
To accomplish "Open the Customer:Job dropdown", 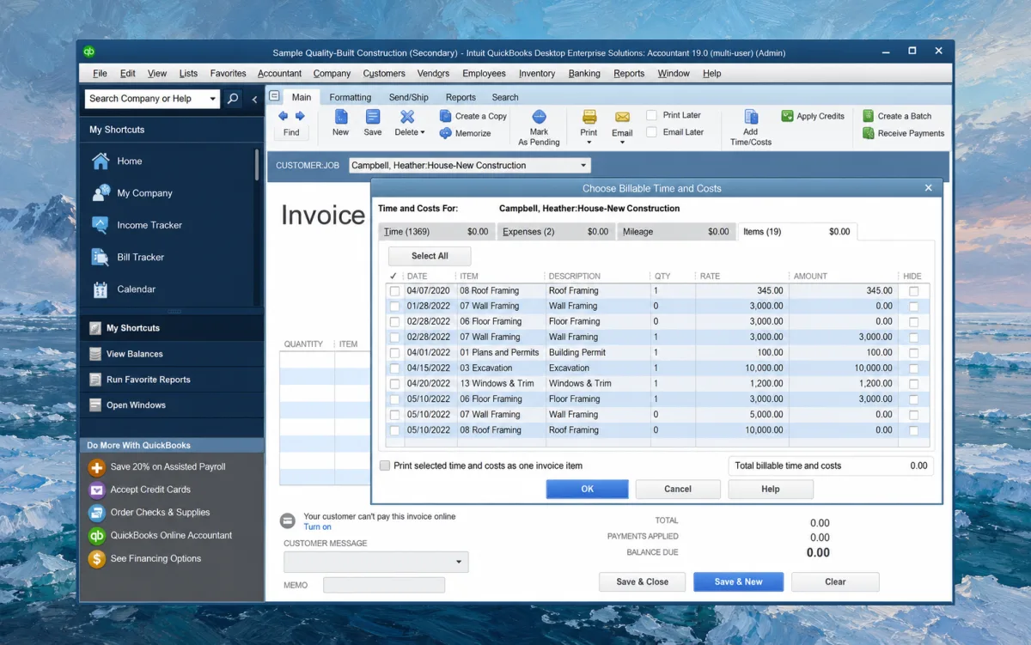I will click(584, 166).
